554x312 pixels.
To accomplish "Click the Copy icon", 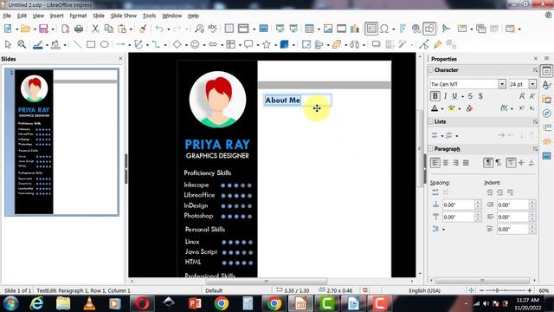I will (109, 29).
